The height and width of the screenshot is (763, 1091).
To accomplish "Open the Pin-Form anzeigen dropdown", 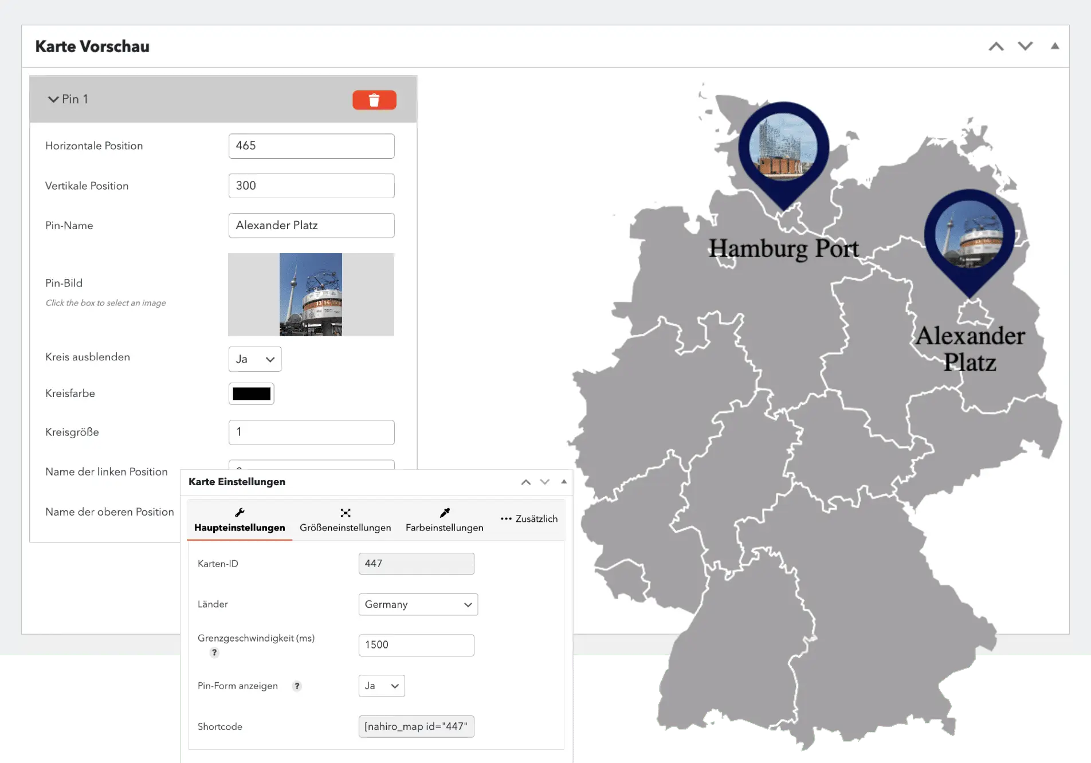I will pyautogui.click(x=381, y=686).
